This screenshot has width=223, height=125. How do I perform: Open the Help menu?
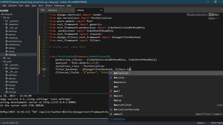coord(69,6)
